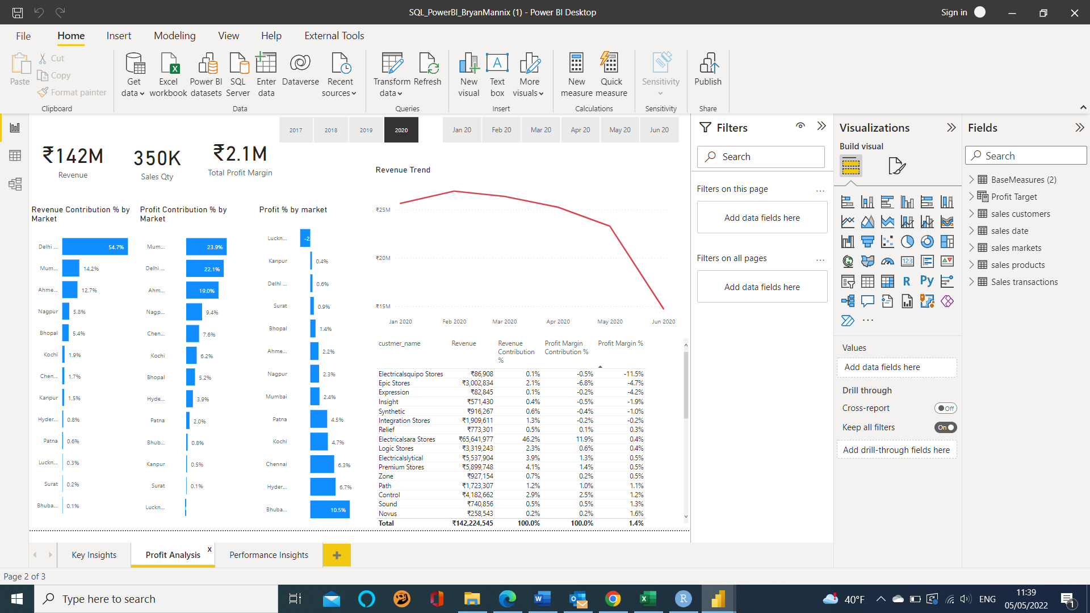Select the funnel chart visual
The width and height of the screenshot is (1090, 613).
(x=867, y=242)
